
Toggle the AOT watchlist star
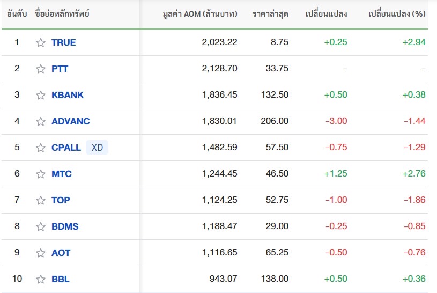tap(41, 253)
